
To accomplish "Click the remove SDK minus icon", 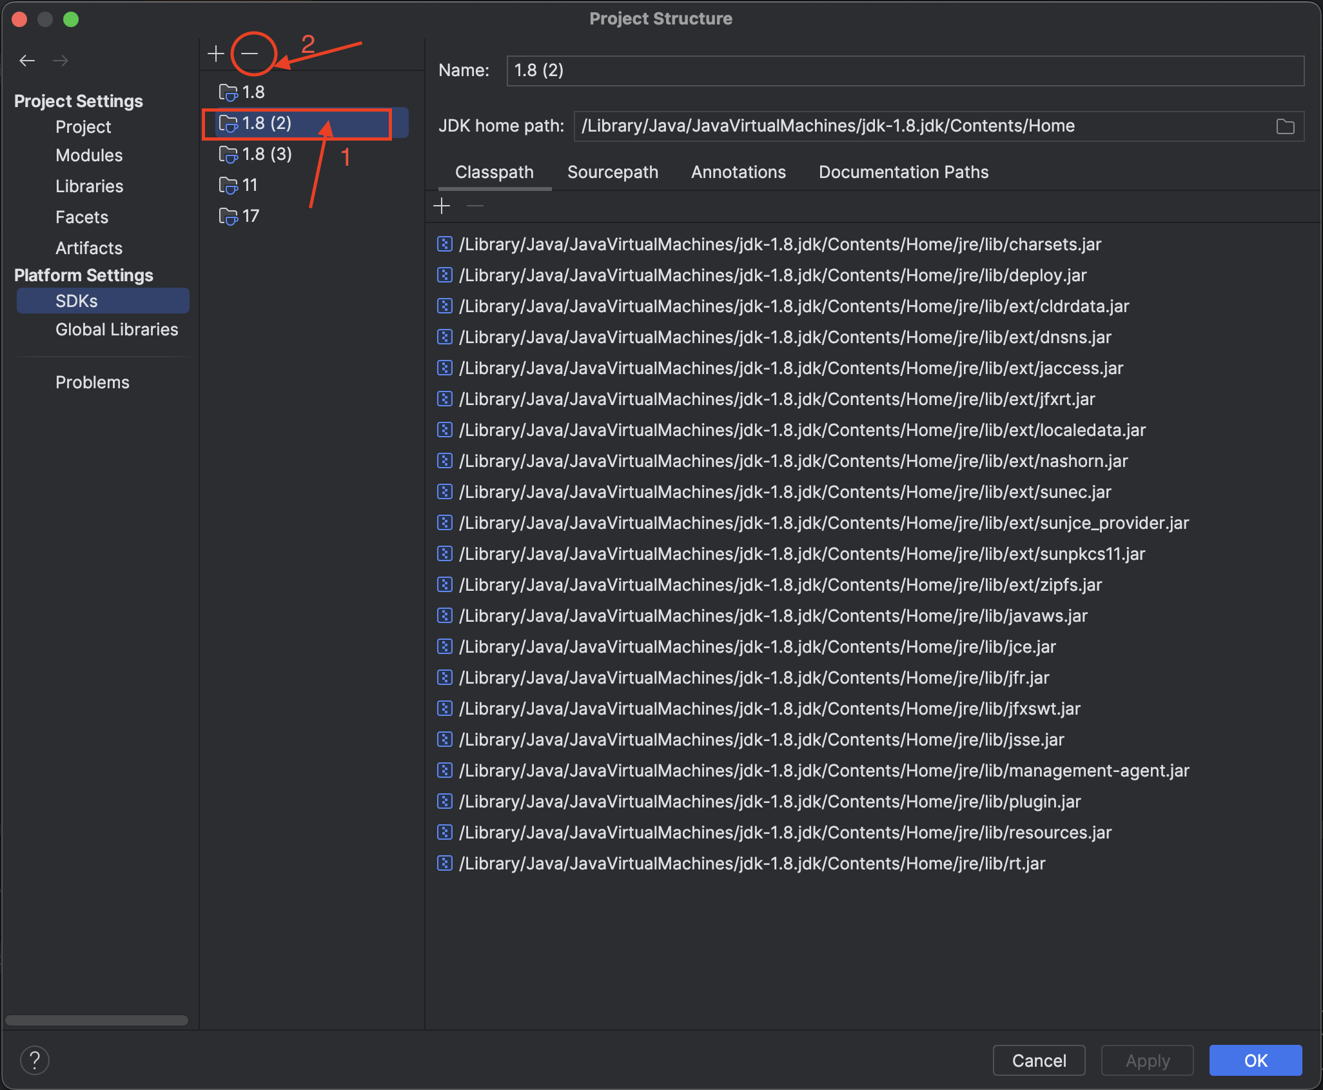I will pyautogui.click(x=250, y=54).
